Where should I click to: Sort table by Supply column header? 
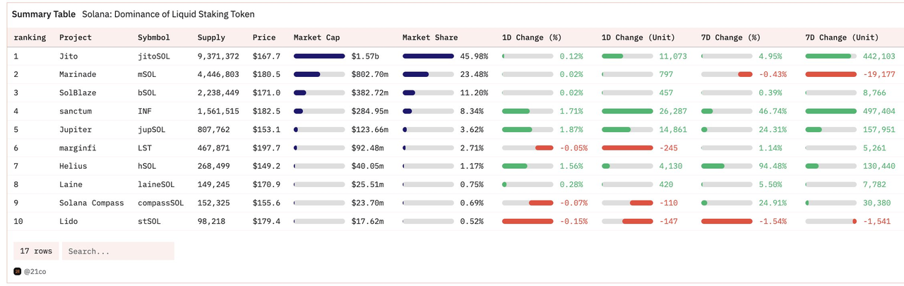pos(211,37)
